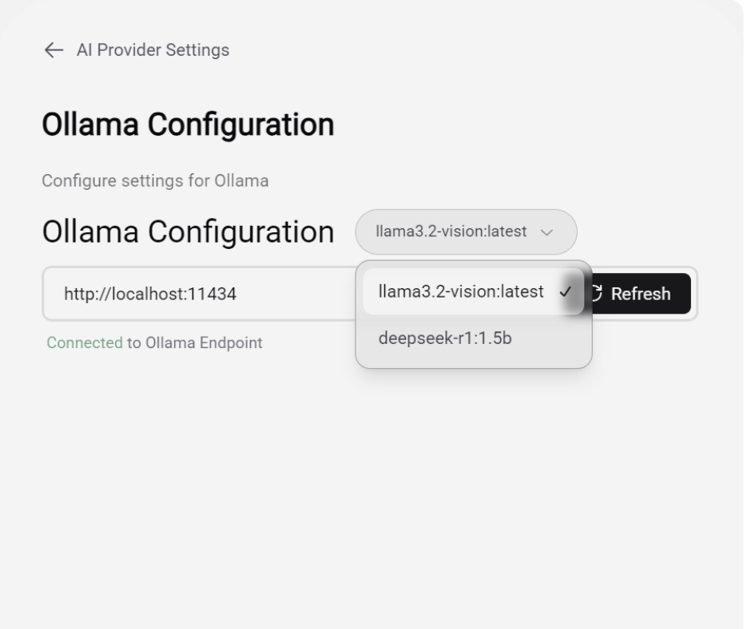Viewport: 751px width, 629px height.
Task: Click the checkmark beside llama3.2-vision:latest
Action: (566, 292)
